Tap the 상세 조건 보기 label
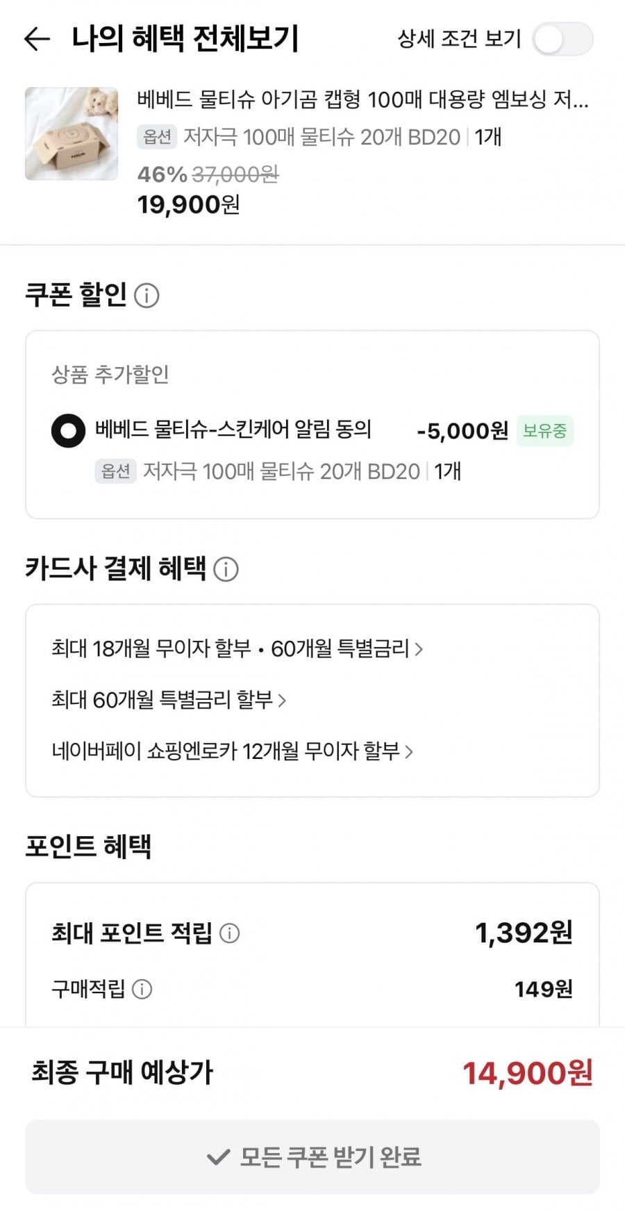 [459, 39]
